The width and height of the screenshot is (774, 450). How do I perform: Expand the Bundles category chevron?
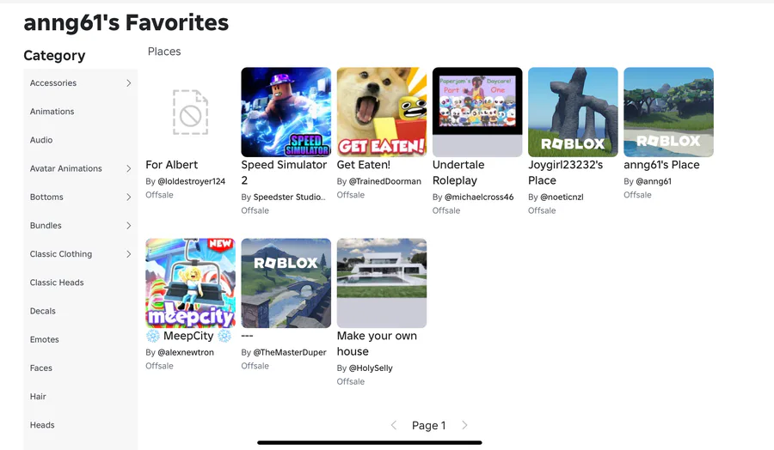click(x=128, y=226)
